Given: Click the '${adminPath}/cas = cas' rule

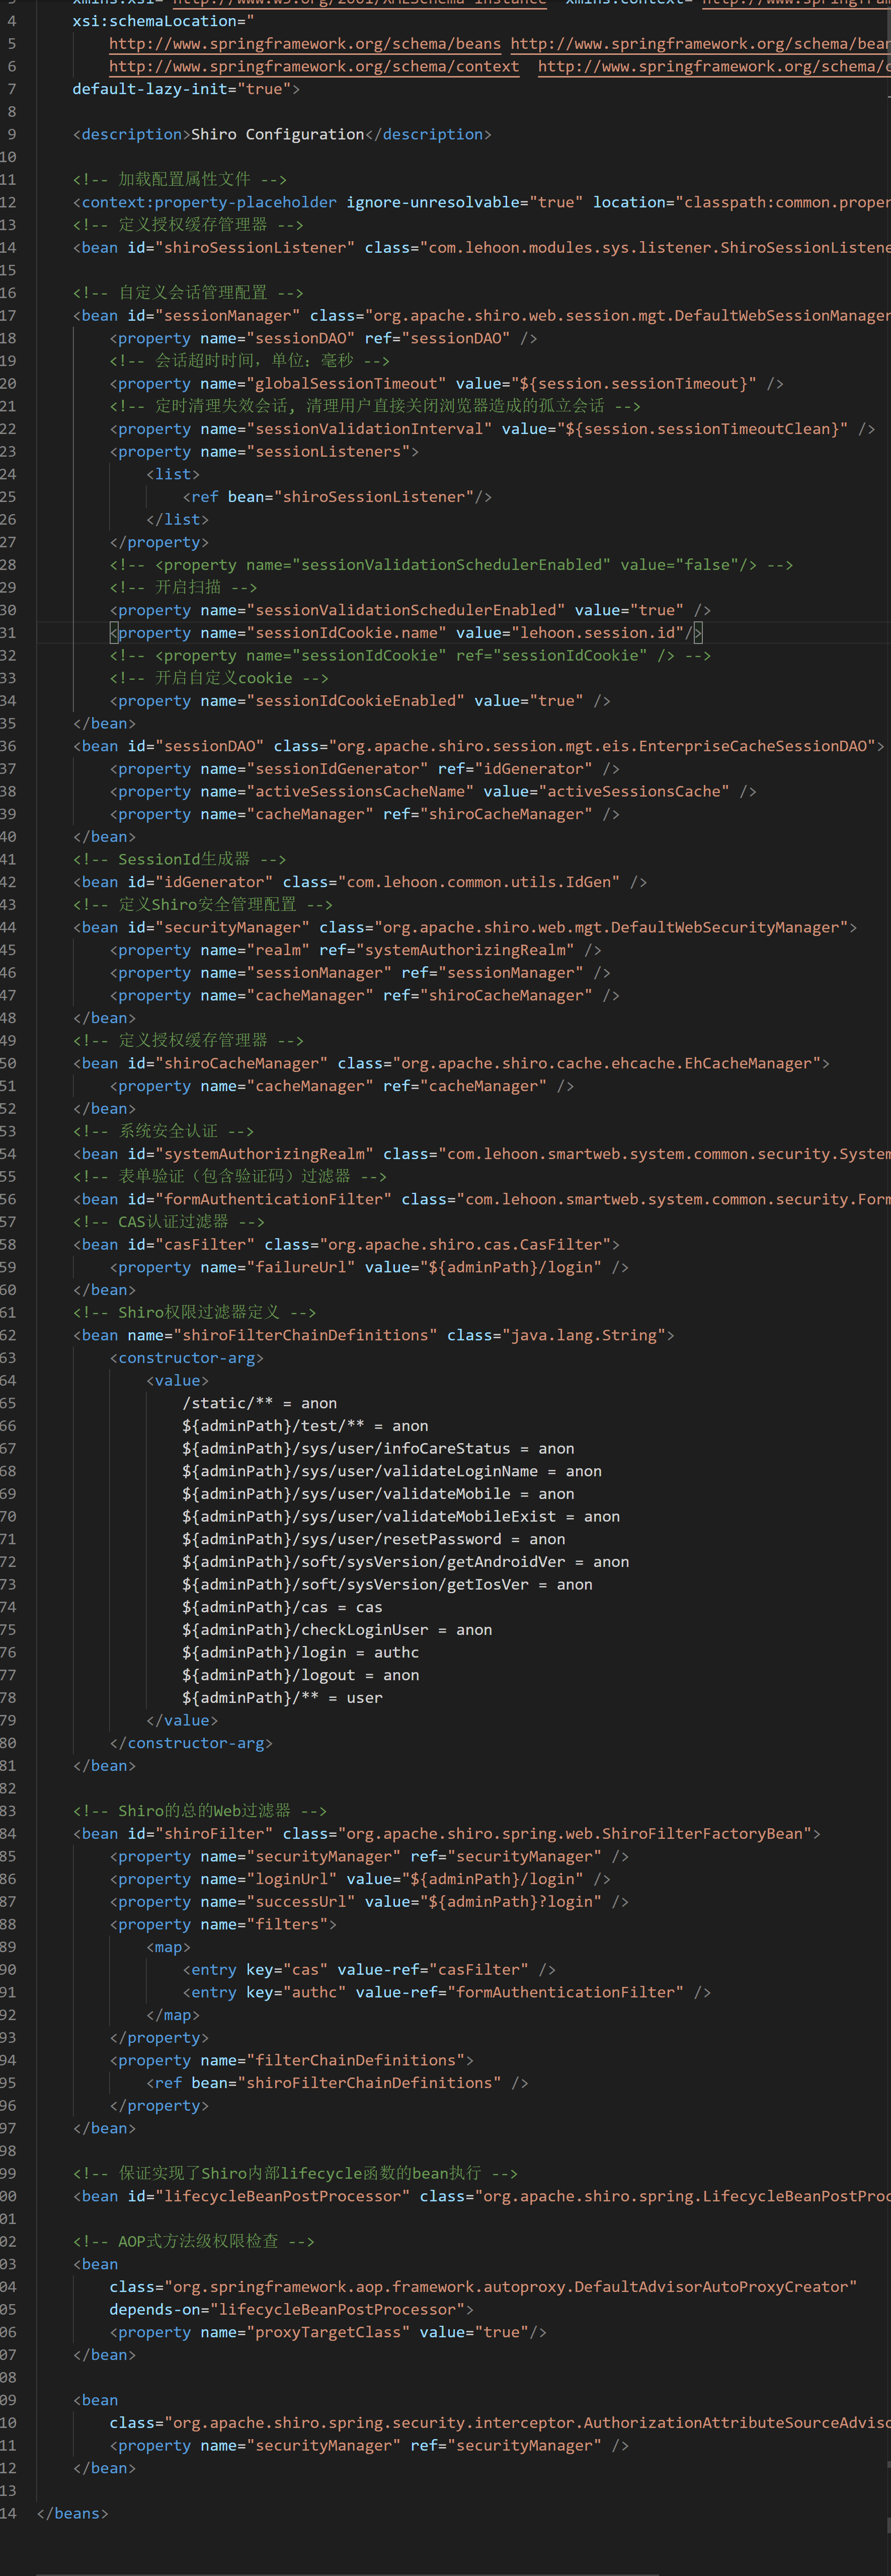Looking at the screenshot, I should (283, 1608).
